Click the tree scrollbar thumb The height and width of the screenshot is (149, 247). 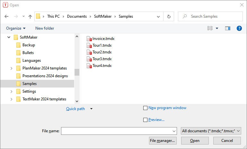click(x=77, y=72)
